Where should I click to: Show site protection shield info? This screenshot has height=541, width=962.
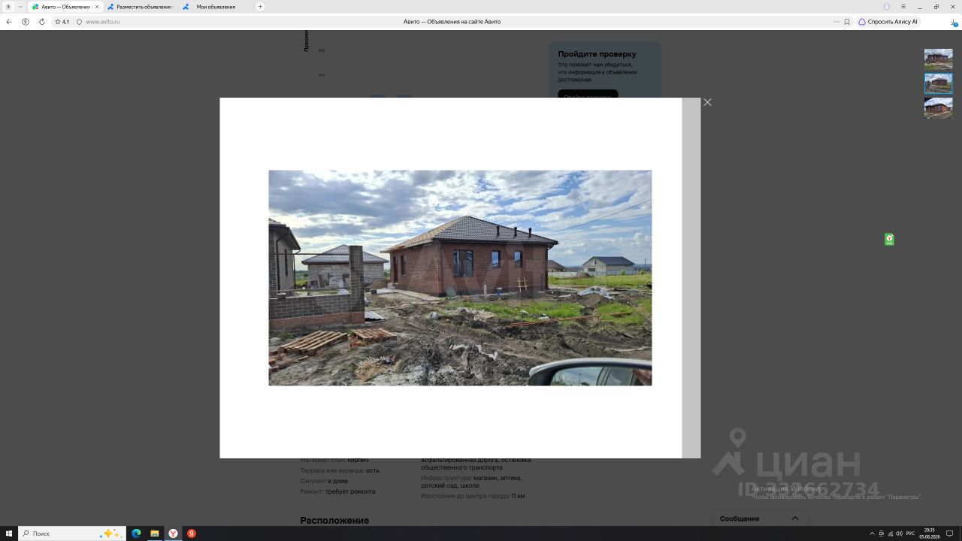pos(79,22)
